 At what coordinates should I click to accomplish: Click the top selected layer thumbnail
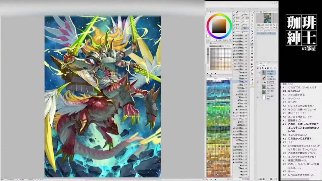point(264,72)
